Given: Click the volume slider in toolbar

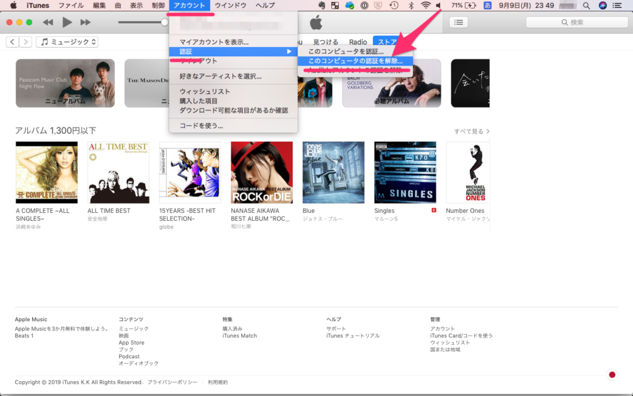Looking at the screenshot, I should pyautogui.click(x=142, y=22).
